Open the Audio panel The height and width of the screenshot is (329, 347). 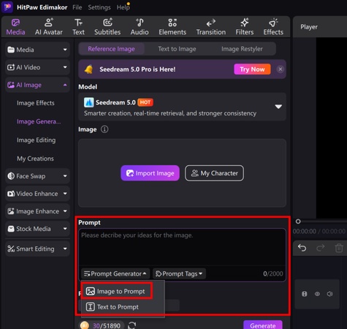point(140,27)
